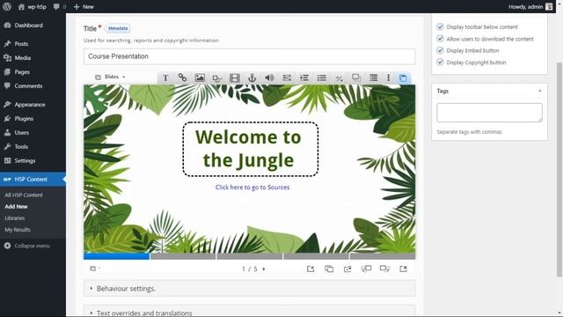Insert a Video element
This screenshot has width=563, height=317.
pos(235,78)
